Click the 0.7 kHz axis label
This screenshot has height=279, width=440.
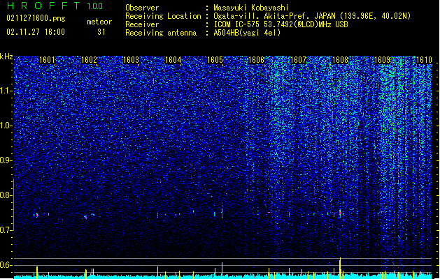6,230
